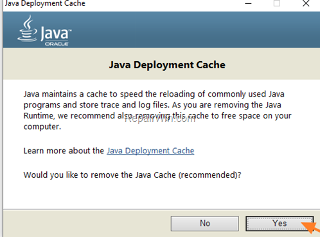
Task: Click the orange arrow pointer graphic
Action: point(312,227)
